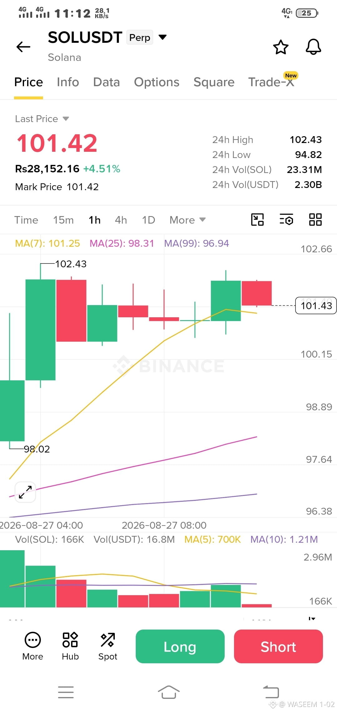
Task: Switch to the Info tab
Action: tap(68, 82)
